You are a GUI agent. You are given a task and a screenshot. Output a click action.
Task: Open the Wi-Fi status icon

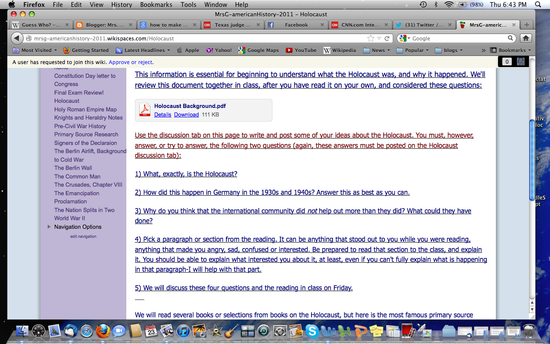(448, 5)
